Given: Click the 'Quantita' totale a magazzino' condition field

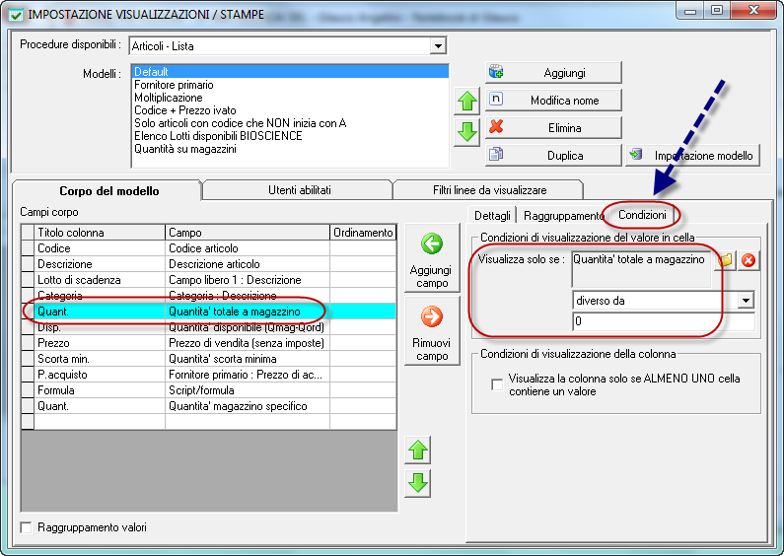Looking at the screenshot, I should pos(641,270).
